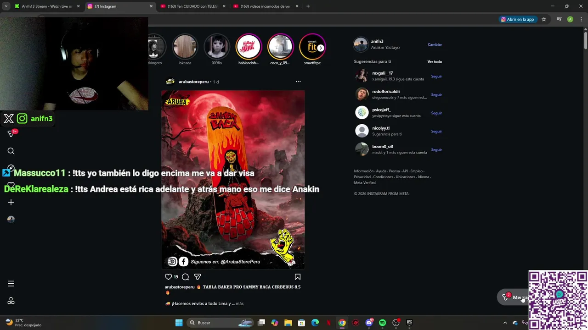Open the hamburger More menu in sidebar
588x330 pixels.
click(11, 284)
